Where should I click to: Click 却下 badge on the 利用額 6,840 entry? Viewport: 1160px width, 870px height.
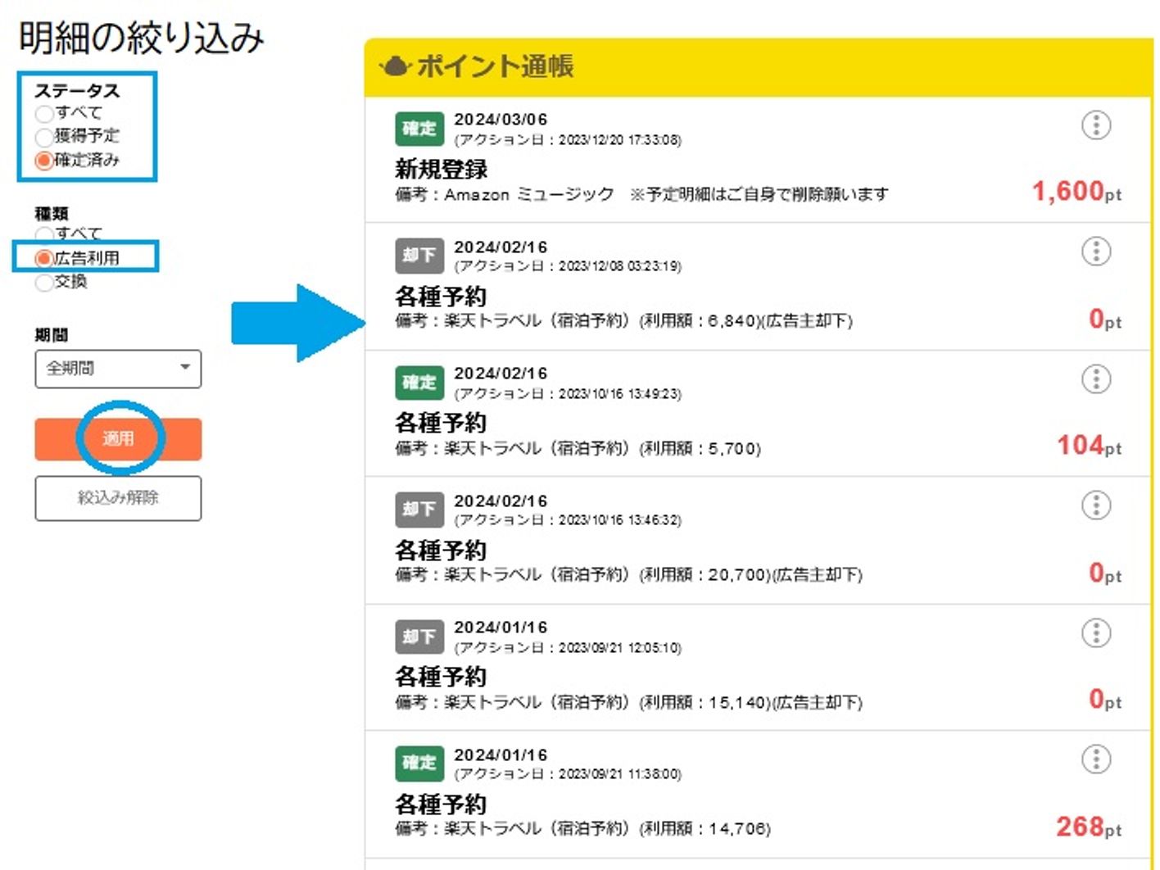(x=419, y=255)
